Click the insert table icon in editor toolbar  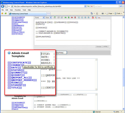pyautogui.click(x=54, y=18)
